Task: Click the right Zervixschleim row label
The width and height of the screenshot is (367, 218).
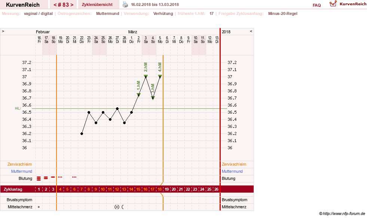Action: [x=234, y=164]
